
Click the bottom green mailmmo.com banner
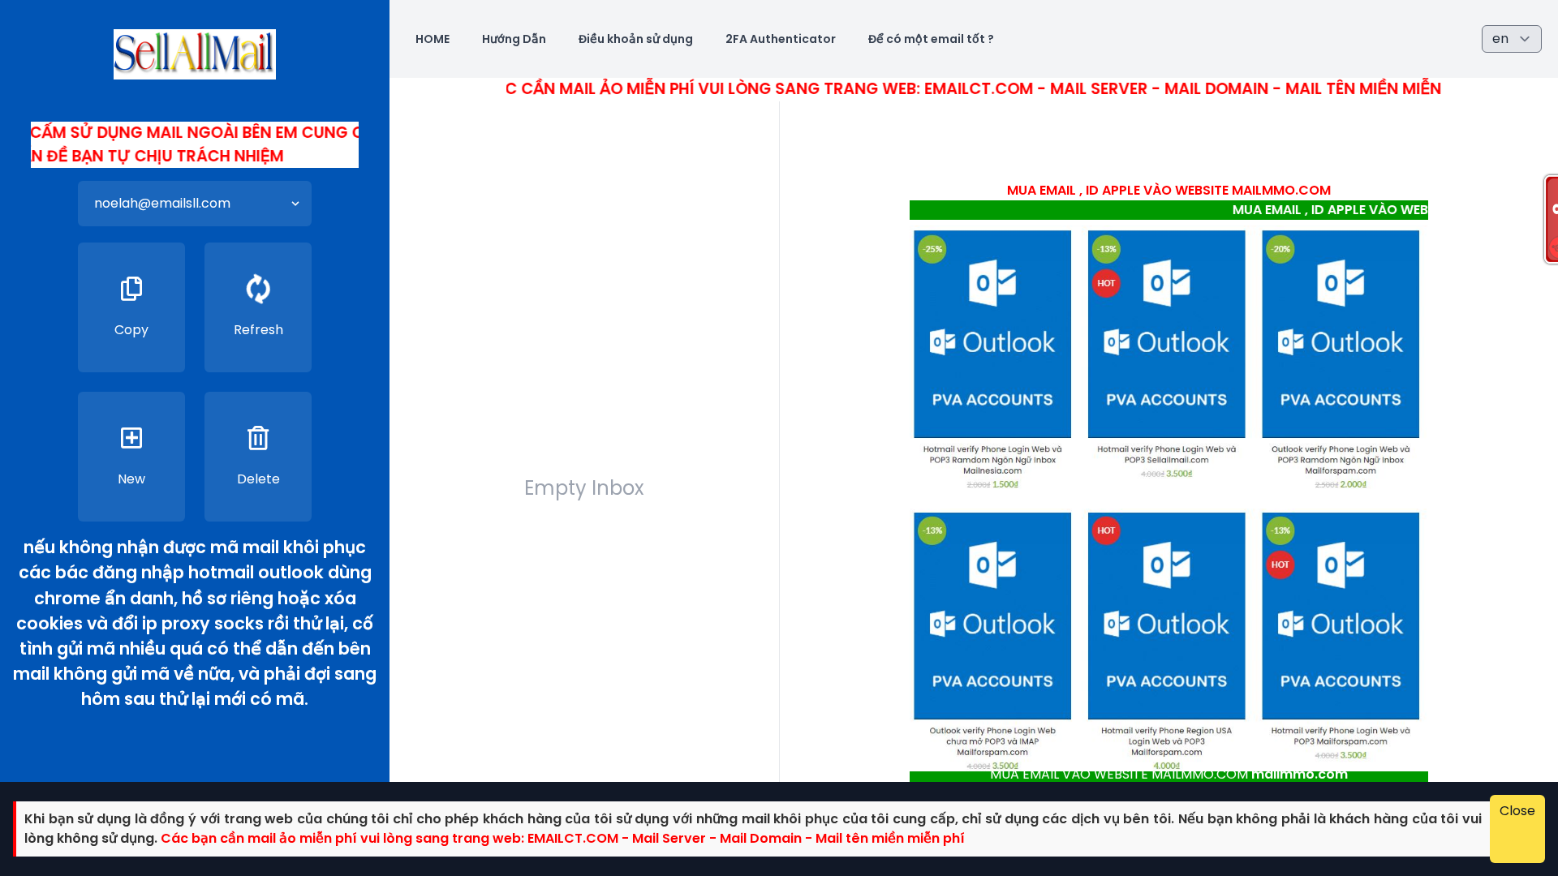tap(1168, 776)
